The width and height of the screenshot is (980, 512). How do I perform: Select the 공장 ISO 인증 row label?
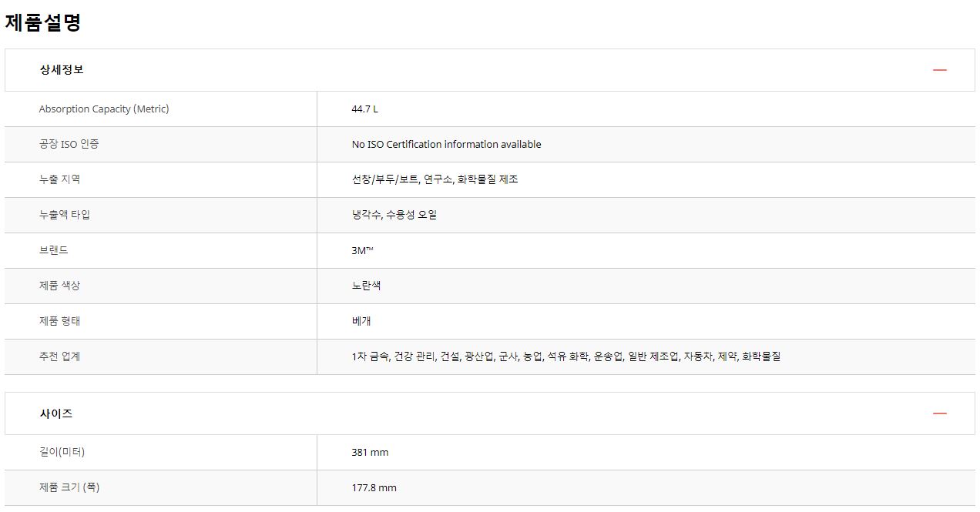point(69,144)
